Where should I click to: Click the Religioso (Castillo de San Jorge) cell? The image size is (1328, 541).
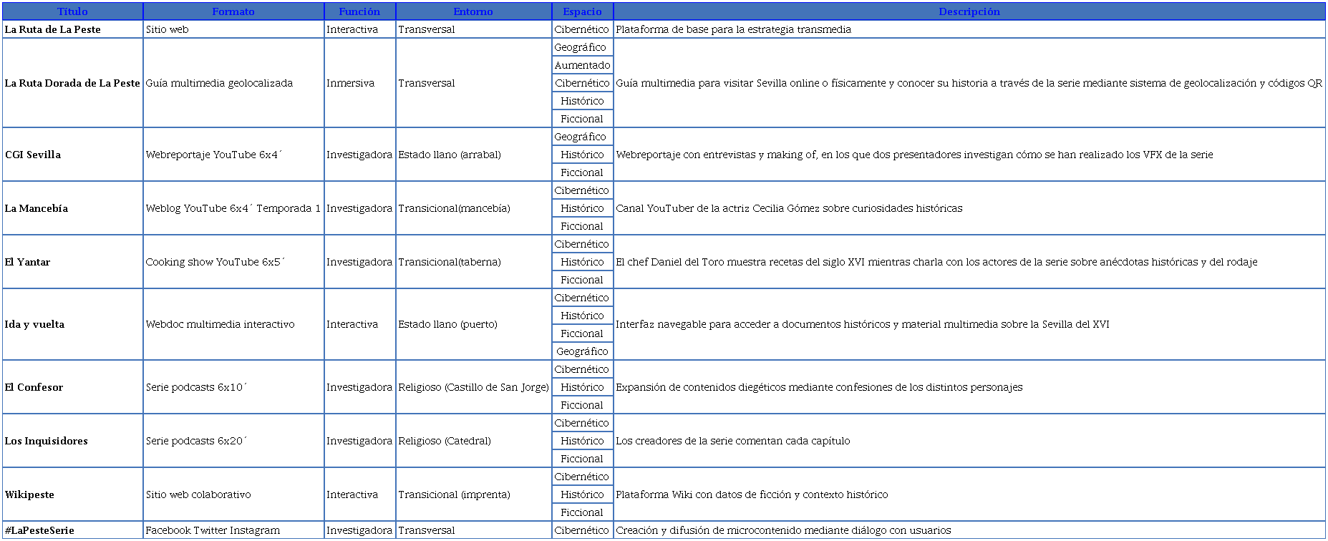(x=473, y=387)
